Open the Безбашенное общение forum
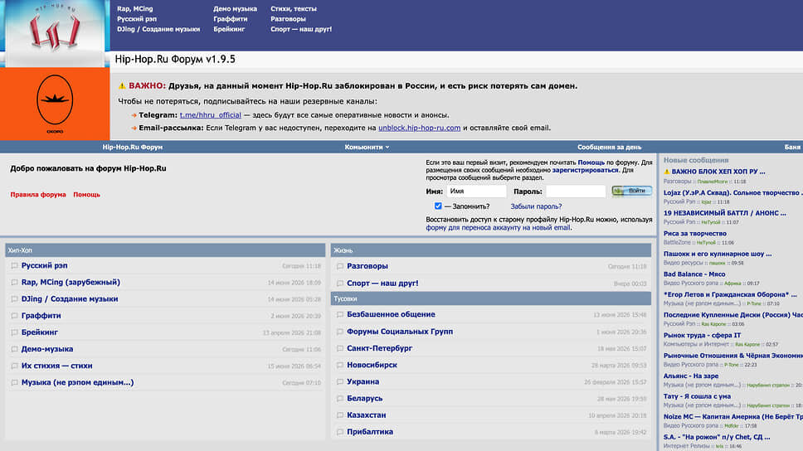803x451 pixels. click(391, 314)
